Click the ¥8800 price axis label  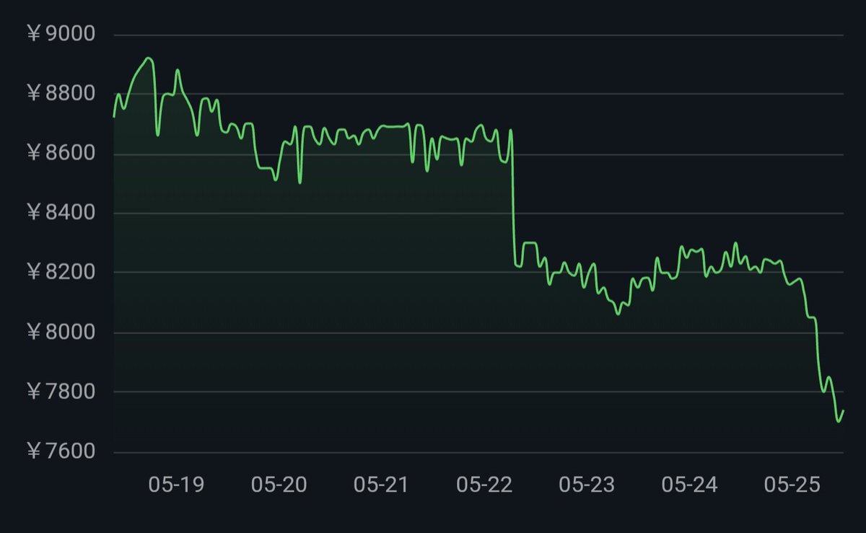pyautogui.click(x=60, y=94)
